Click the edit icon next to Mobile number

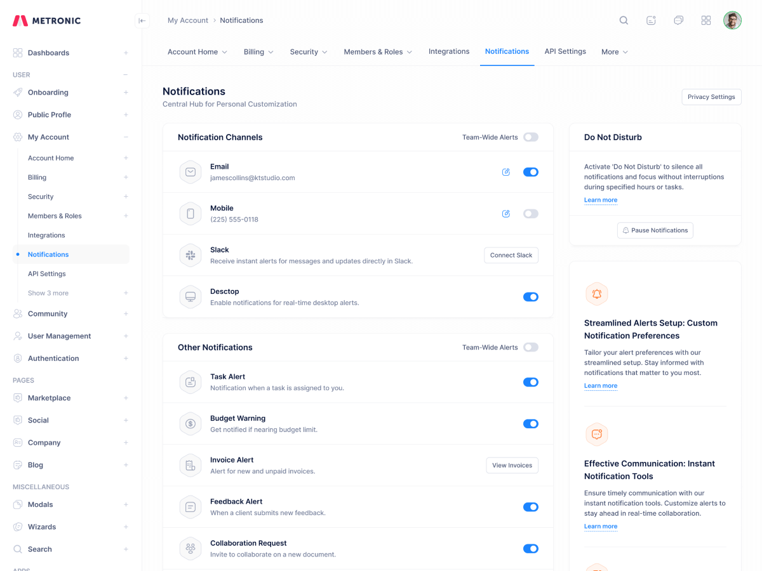tap(506, 214)
